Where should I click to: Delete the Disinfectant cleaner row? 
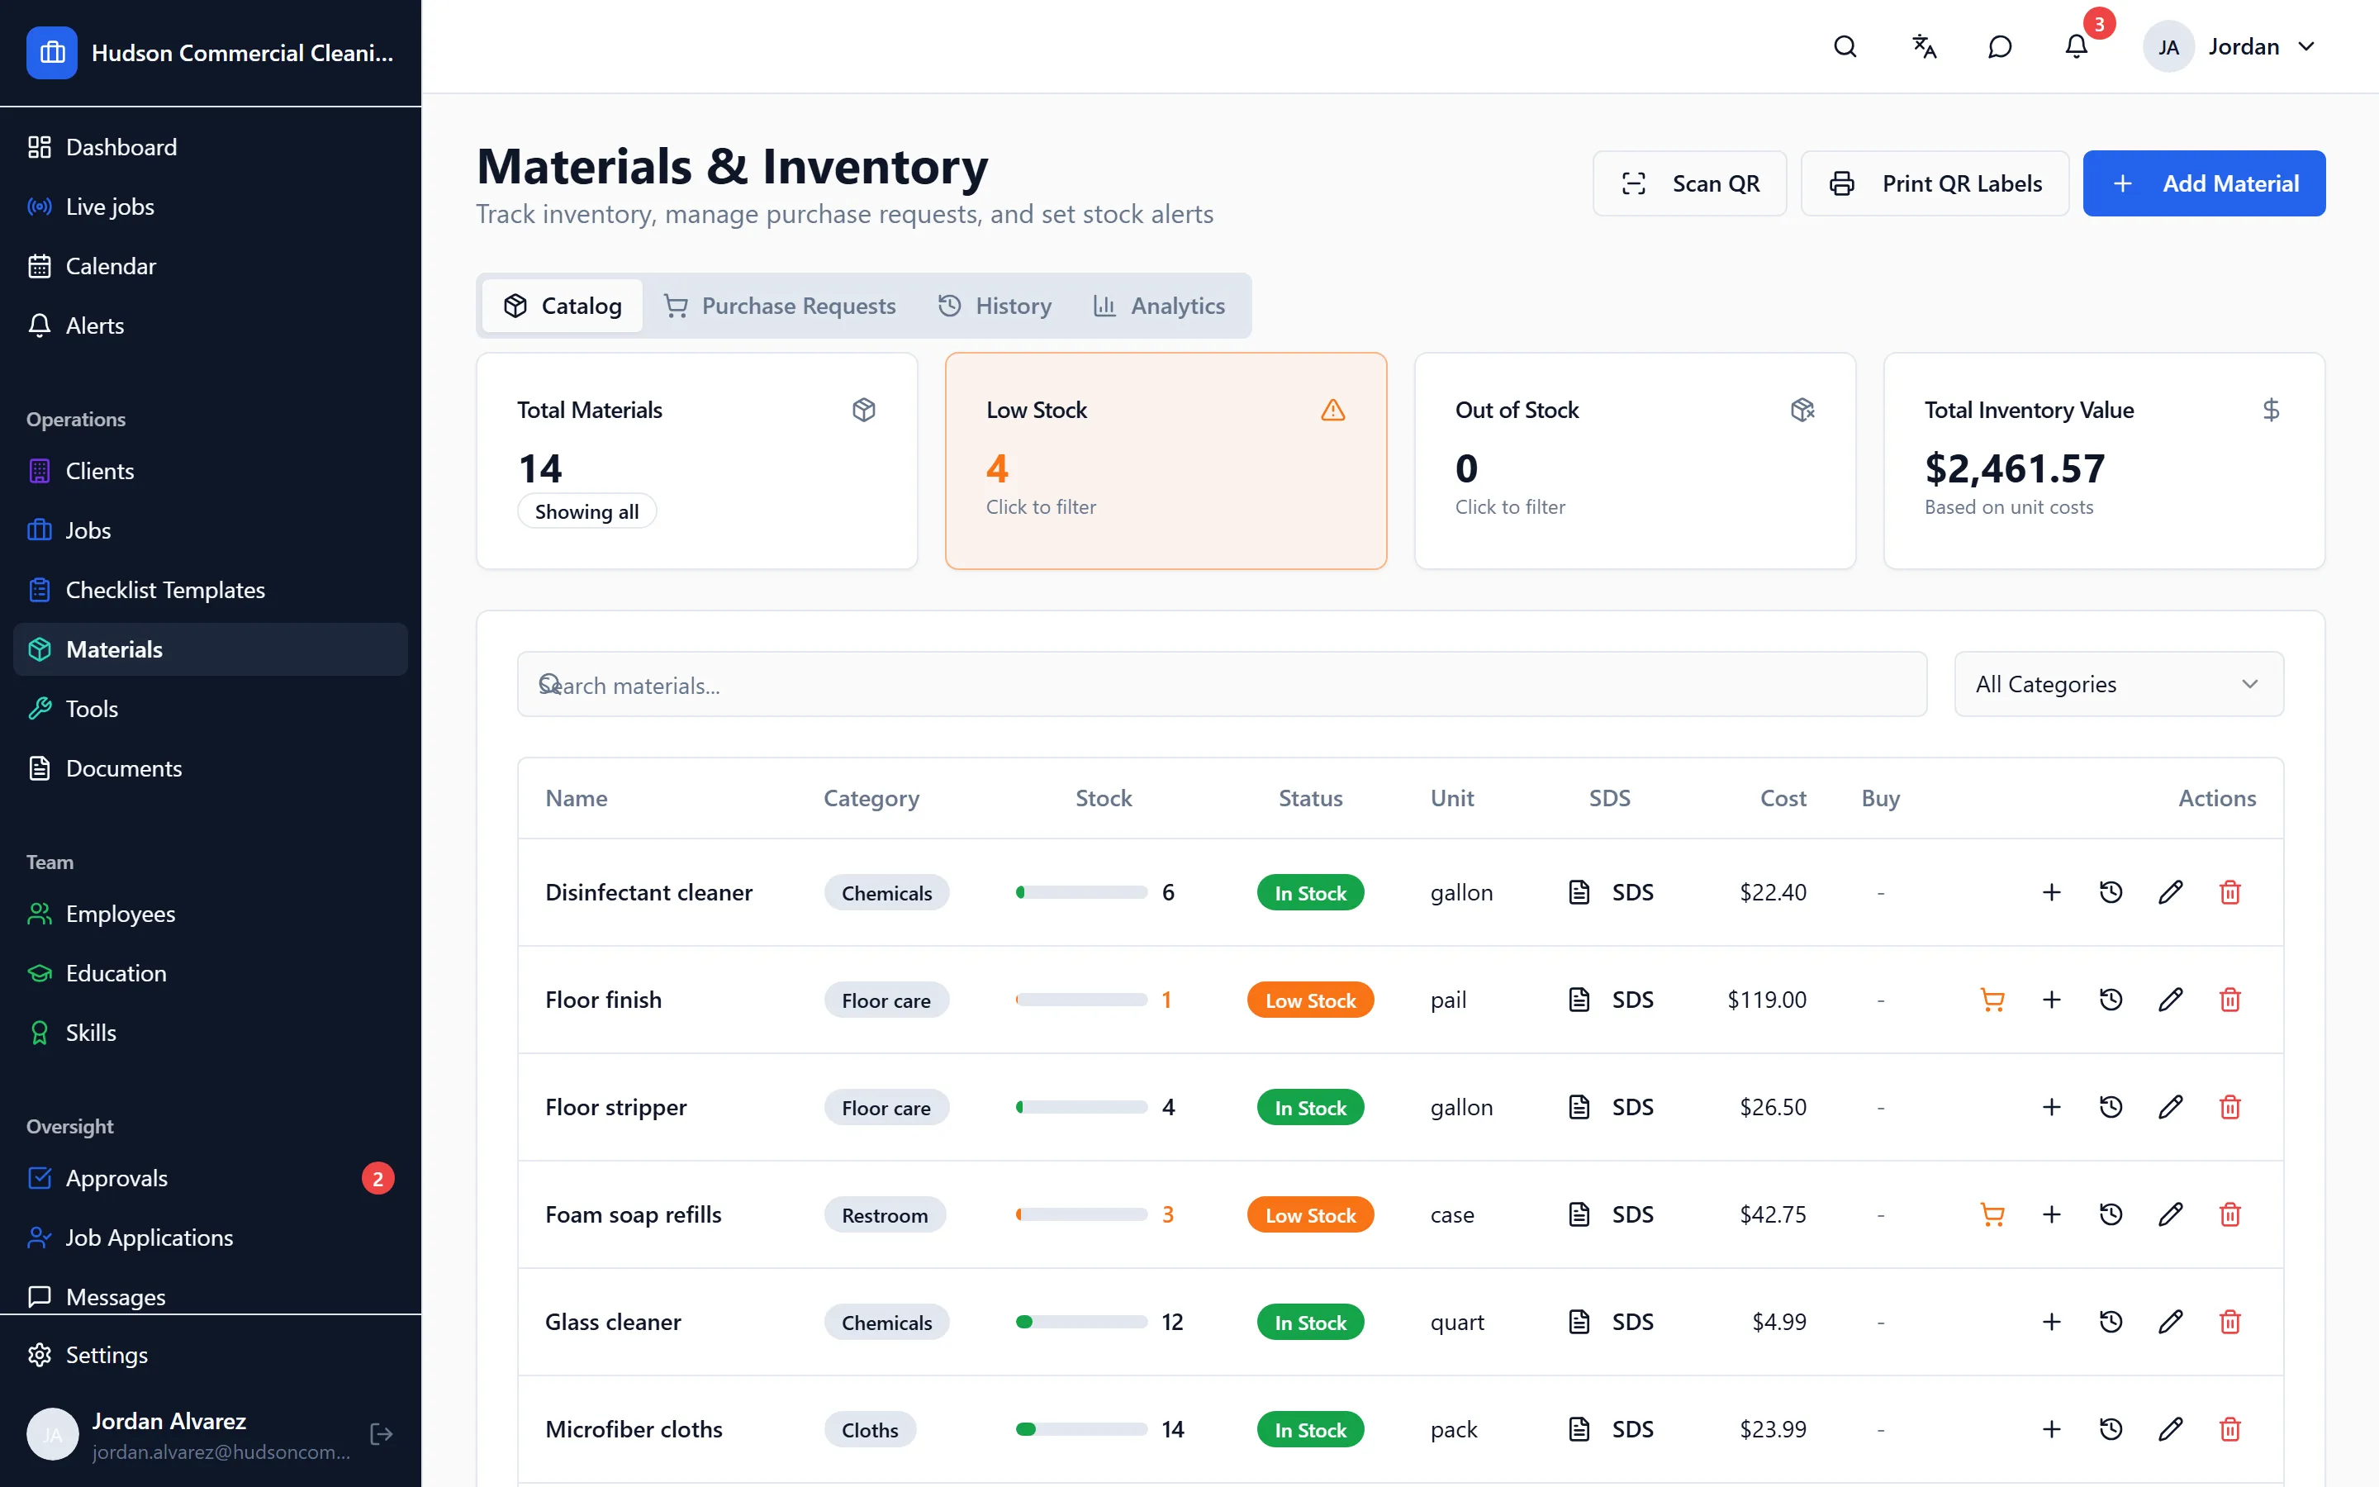click(2229, 892)
